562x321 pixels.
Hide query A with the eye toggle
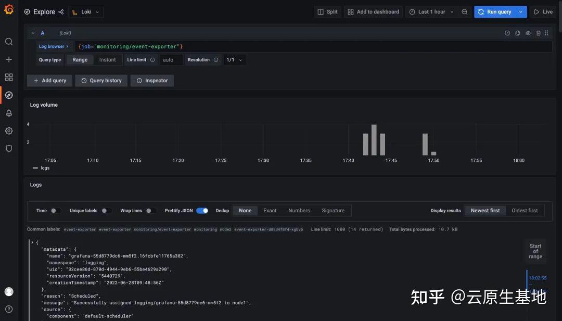528,33
